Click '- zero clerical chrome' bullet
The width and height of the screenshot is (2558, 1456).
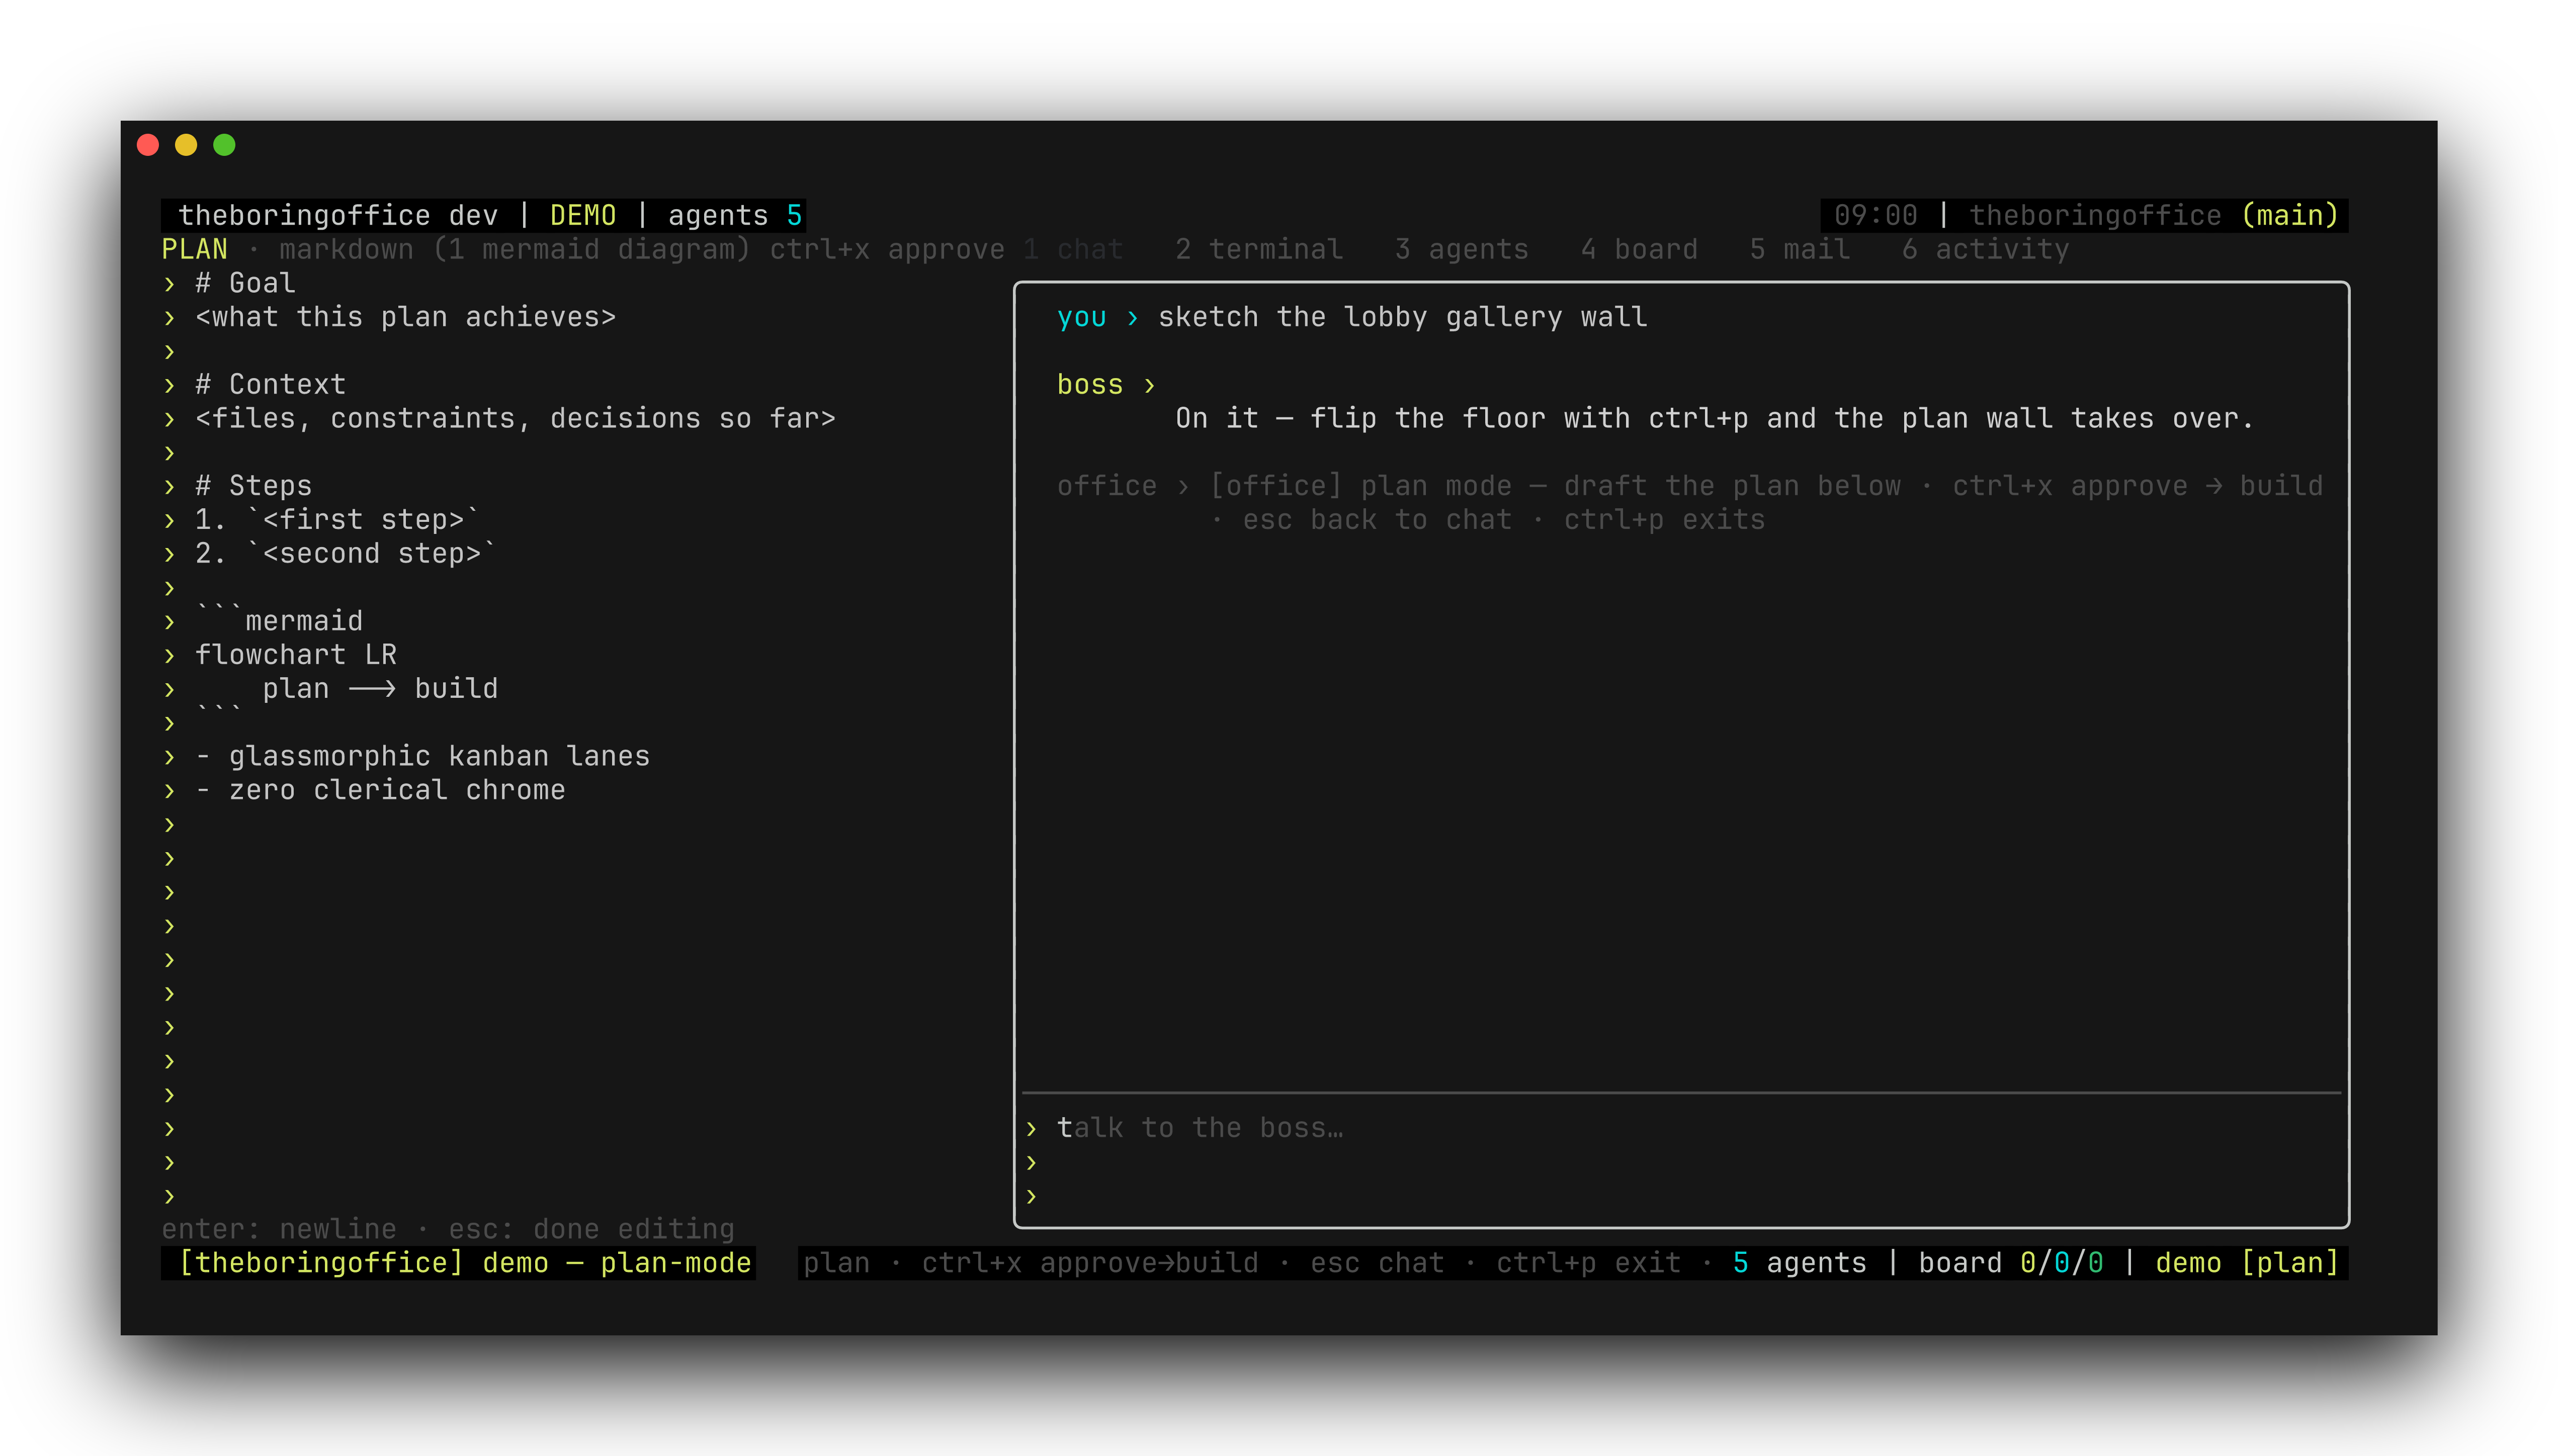click(380, 790)
